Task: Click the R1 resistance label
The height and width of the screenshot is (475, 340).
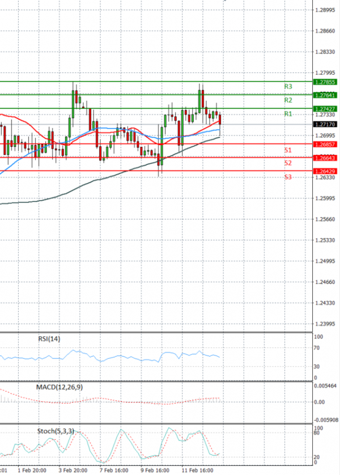Action: (x=288, y=114)
